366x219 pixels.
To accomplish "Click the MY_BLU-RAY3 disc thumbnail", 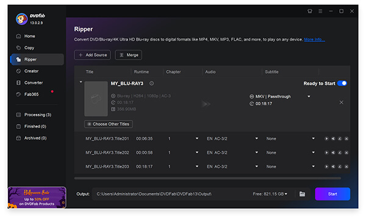I will tap(96, 99).
